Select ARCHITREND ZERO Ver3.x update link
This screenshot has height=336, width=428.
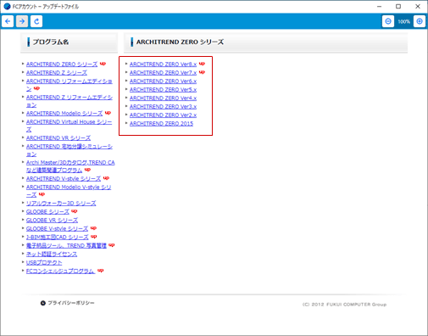(163, 107)
